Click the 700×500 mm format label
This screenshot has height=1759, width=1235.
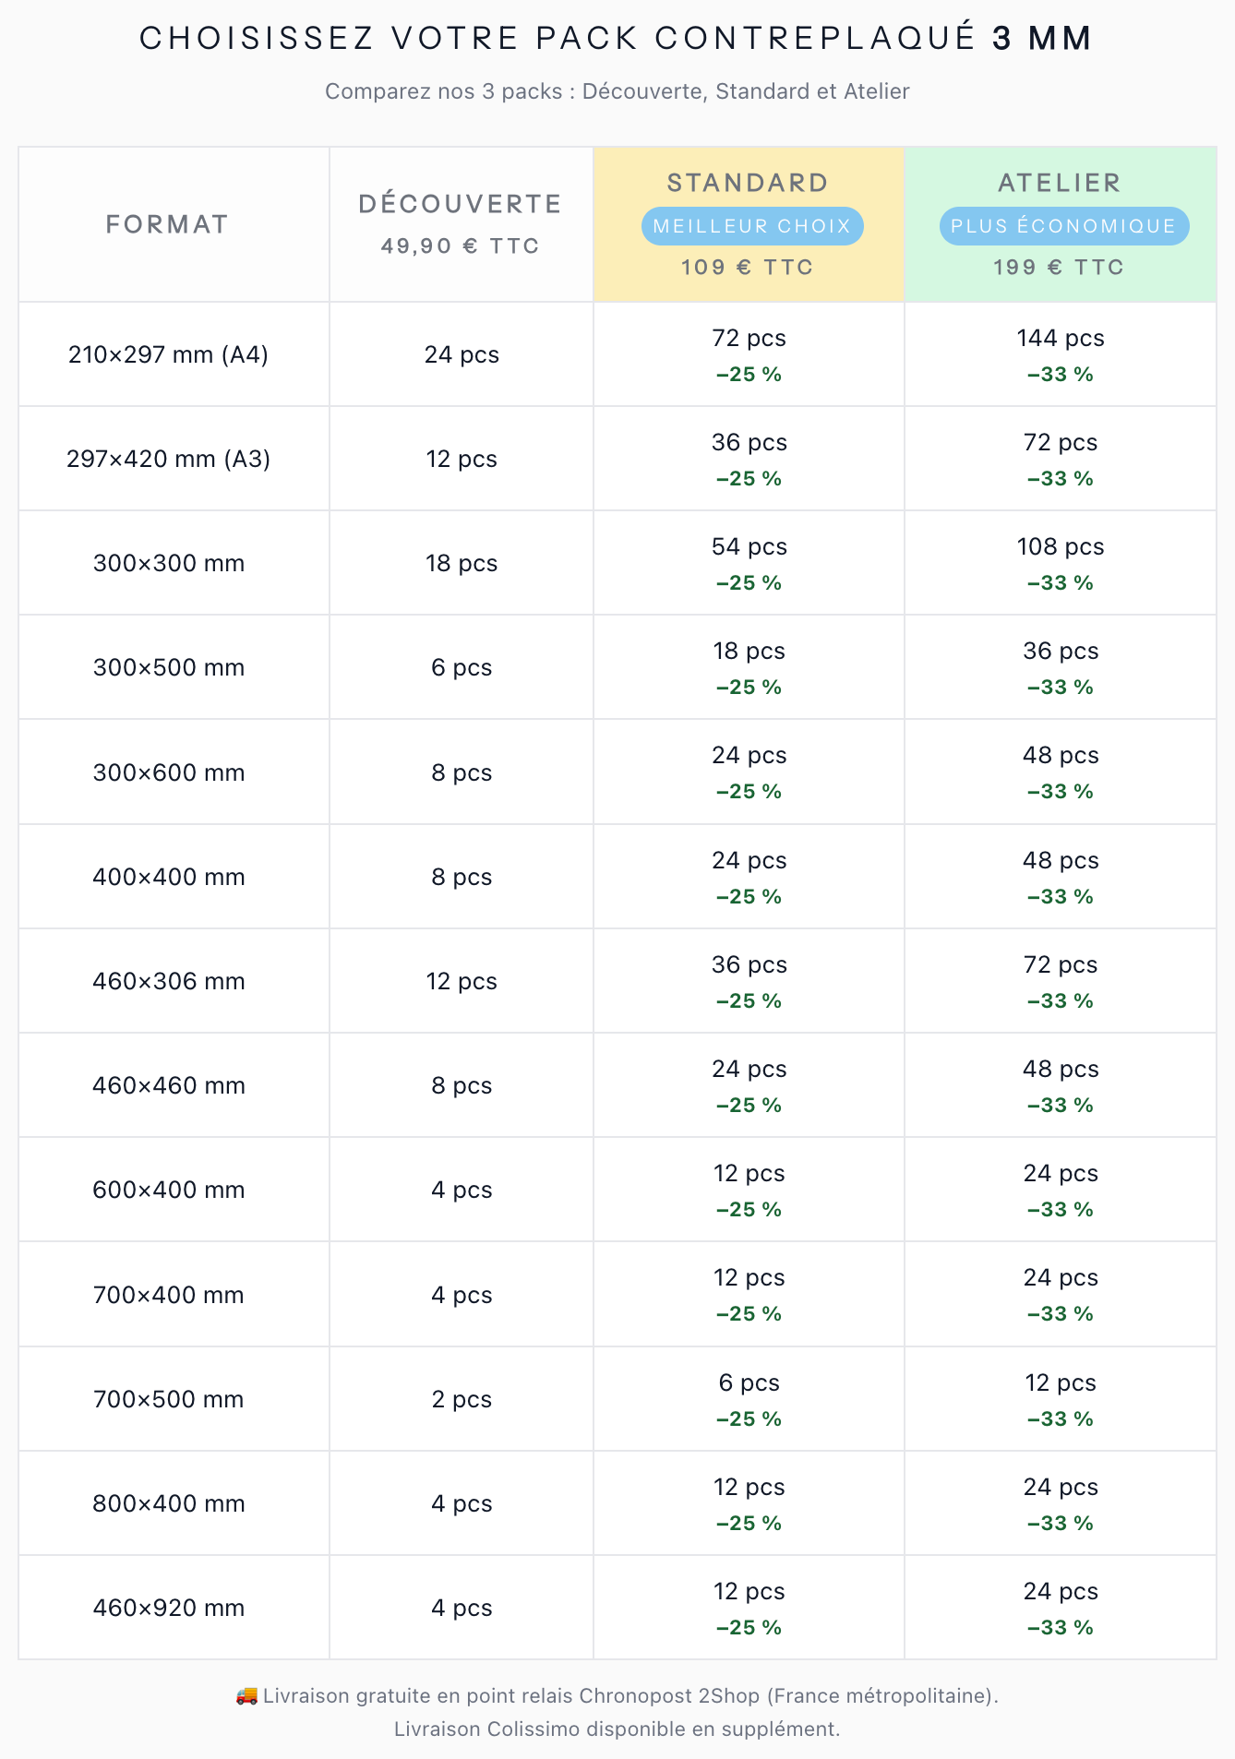click(168, 1399)
